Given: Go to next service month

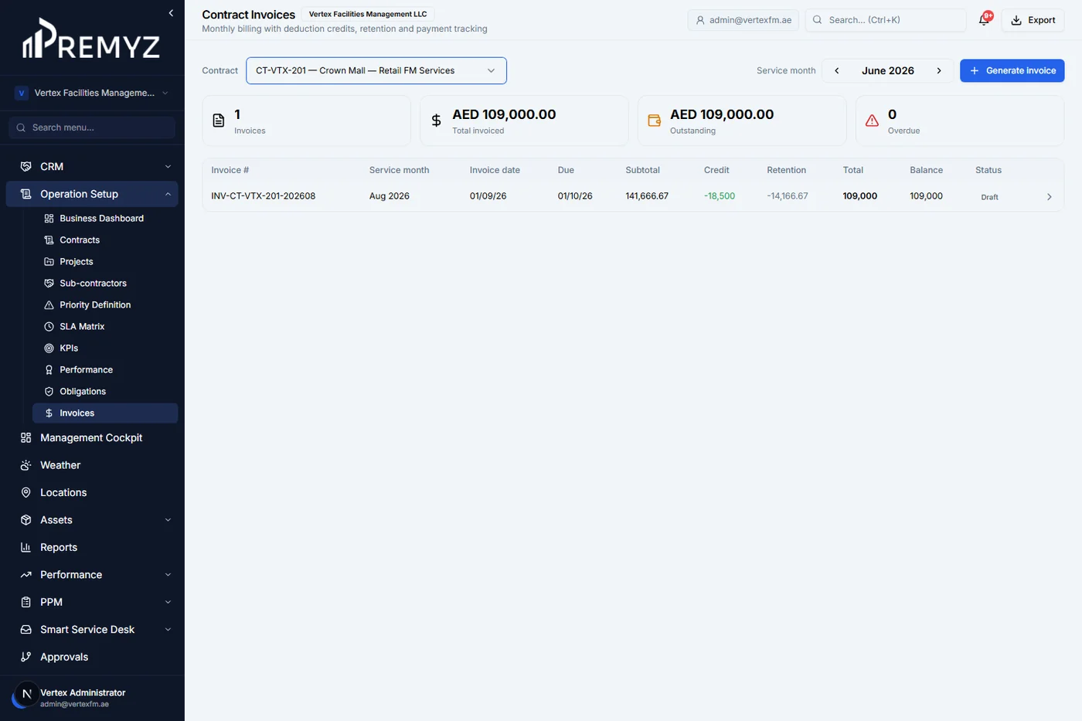Looking at the screenshot, I should tap(939, 70).
